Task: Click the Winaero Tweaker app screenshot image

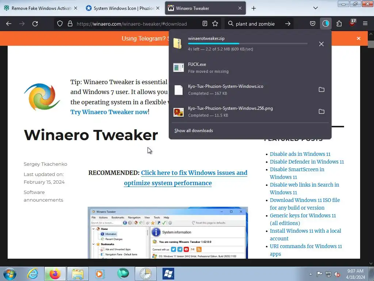Action: [168, 232]
